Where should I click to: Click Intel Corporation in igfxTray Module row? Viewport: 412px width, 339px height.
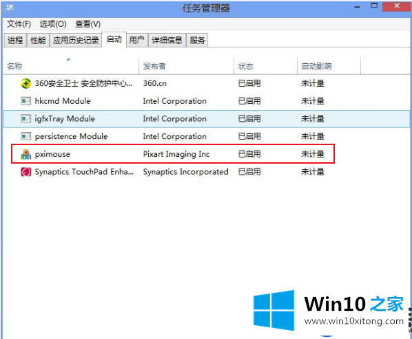click(175, 119)
